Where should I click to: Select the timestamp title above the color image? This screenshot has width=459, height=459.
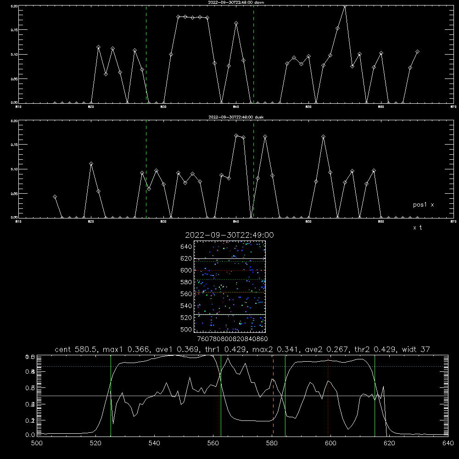point(229,235)
